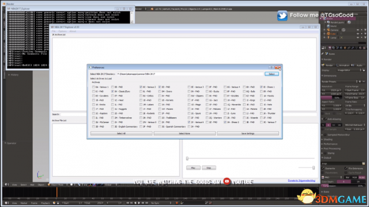The width and height of the screenshot is (369, 207).
Task: Select the Camera object in the outliner
Action: point(334,30)
